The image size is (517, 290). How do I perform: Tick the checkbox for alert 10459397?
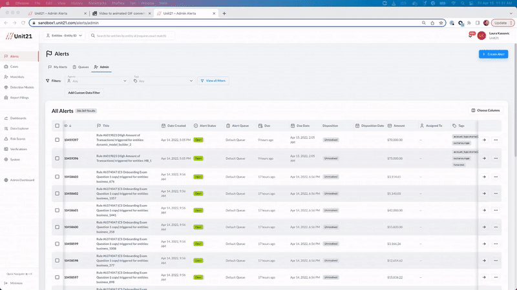tap(57, 139)
